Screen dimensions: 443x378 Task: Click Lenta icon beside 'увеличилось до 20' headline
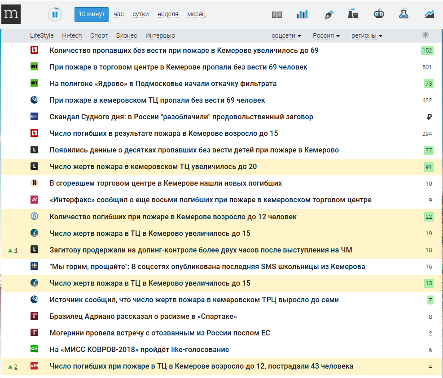point(35,166)
